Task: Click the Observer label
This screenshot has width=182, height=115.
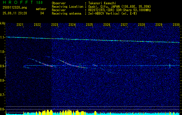Action: [x=59, y=3]
